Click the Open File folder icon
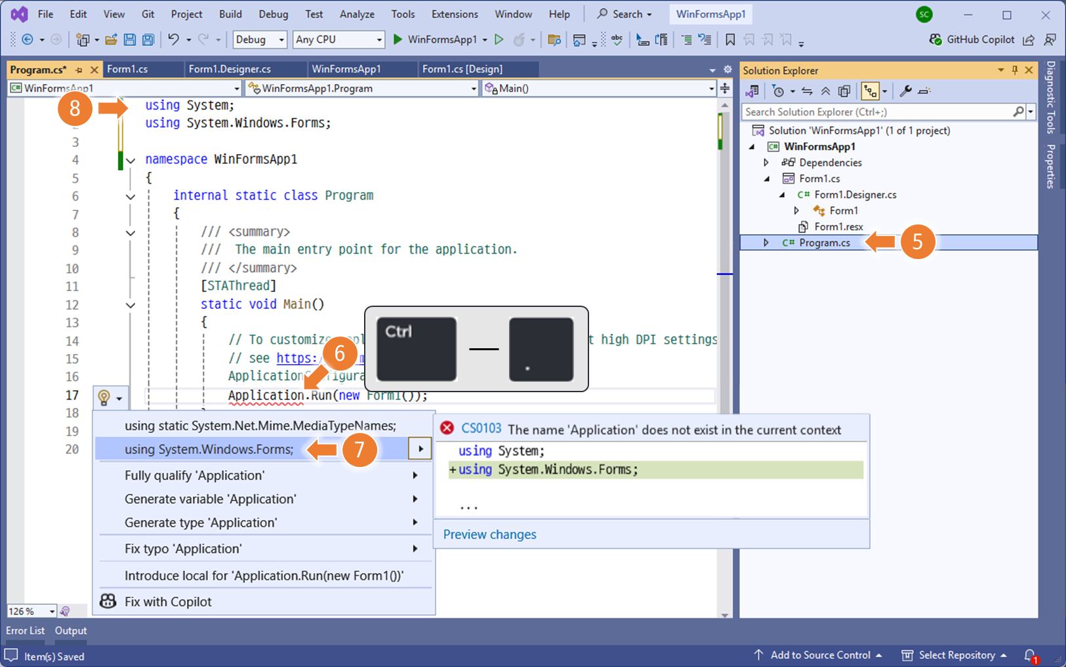Screen dimensions: 1066x667 pyautogui.click(x=111, y=39)
